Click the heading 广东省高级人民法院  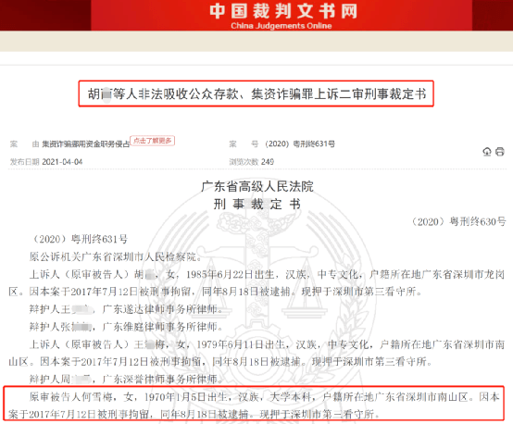point(257,186)
